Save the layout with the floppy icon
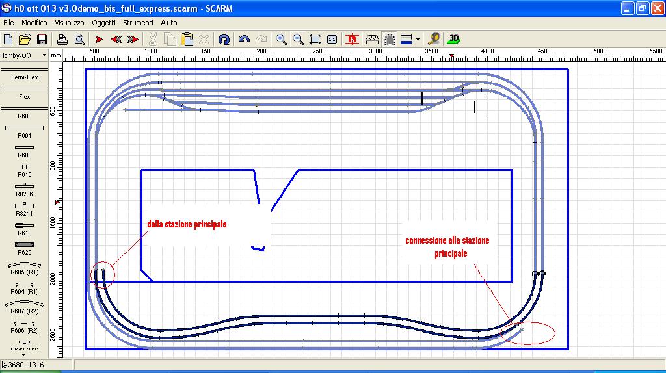 click(x=42, y=40)
